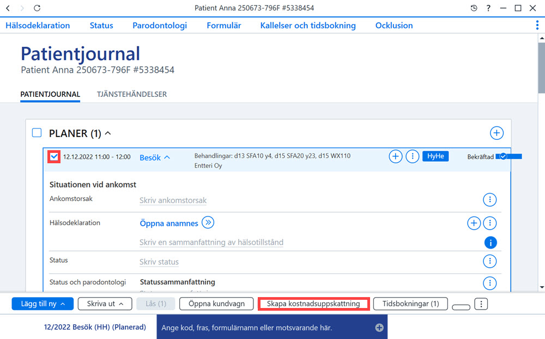Open help via question mark icon
The width and height of the screenshot is (545, 339).
[488, 8]
